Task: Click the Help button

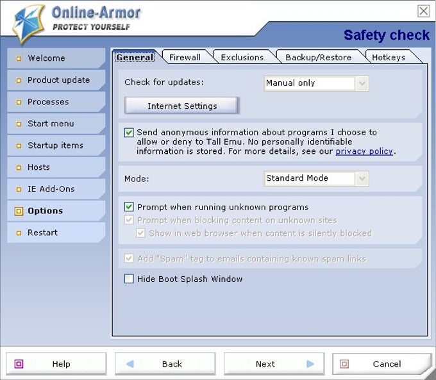Action: (56, 363)
